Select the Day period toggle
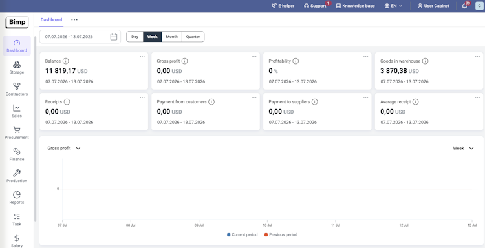The width and height of the screenshot is (485, 248). coord(135,36)
